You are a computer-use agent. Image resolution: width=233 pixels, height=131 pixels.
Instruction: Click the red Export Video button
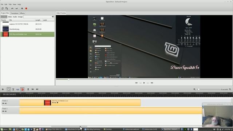[x=26, y=8]
